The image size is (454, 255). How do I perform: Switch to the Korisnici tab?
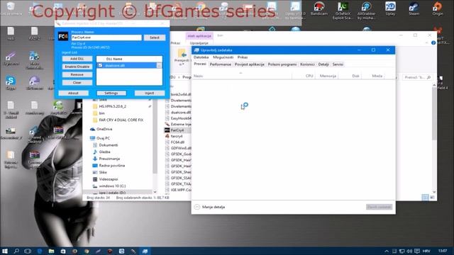(x=307, y=64)
